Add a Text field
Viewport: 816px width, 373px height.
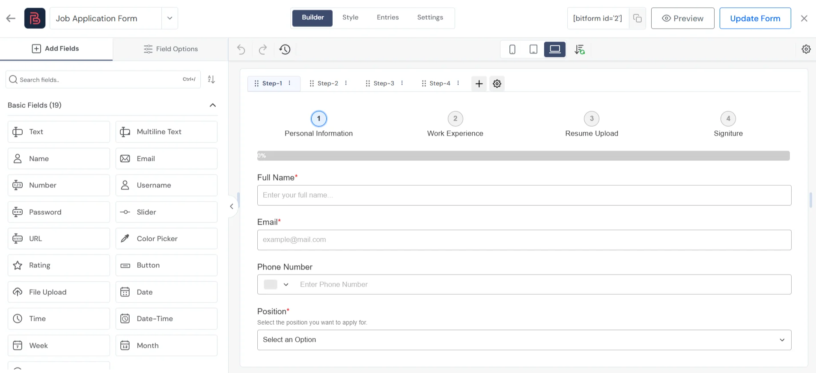point(59,132)
